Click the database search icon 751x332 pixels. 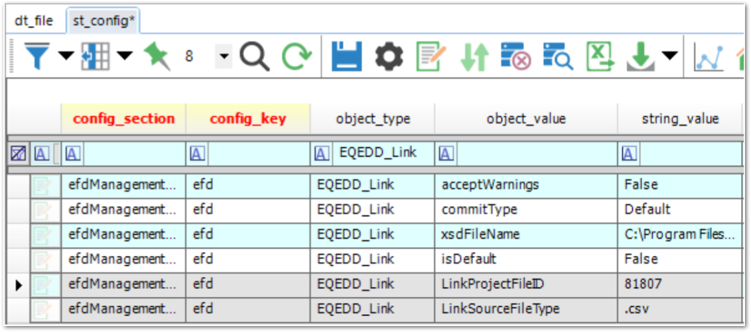(557, 56)
